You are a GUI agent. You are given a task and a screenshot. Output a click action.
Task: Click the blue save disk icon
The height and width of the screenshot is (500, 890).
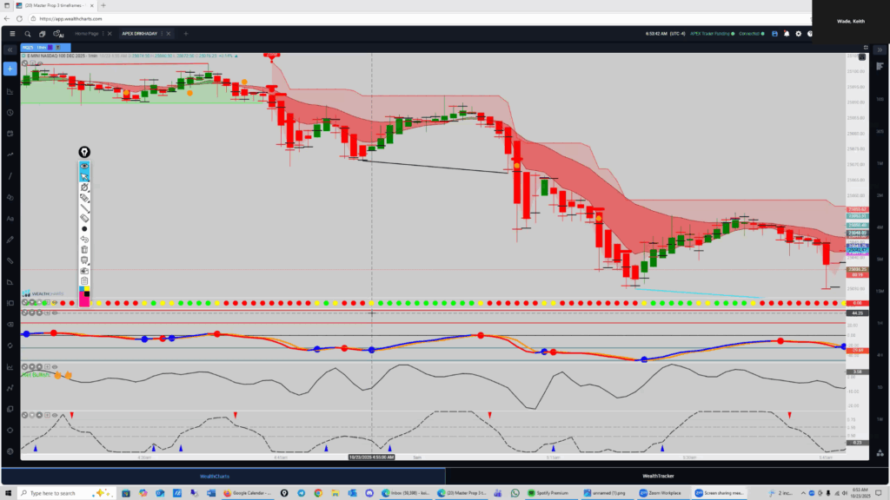(774, 34)
